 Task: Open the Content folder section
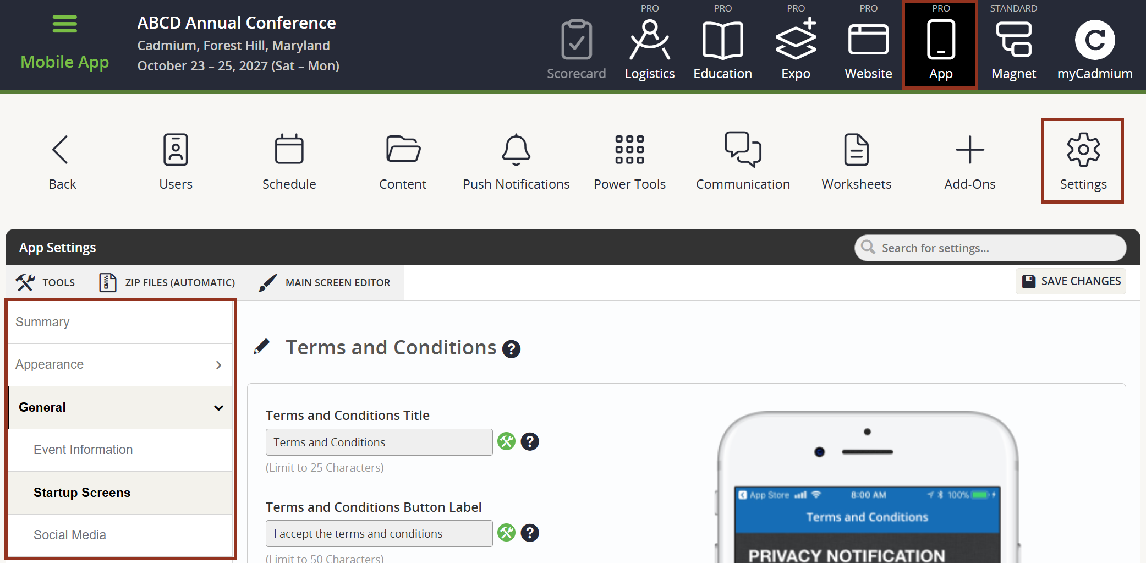403,162
